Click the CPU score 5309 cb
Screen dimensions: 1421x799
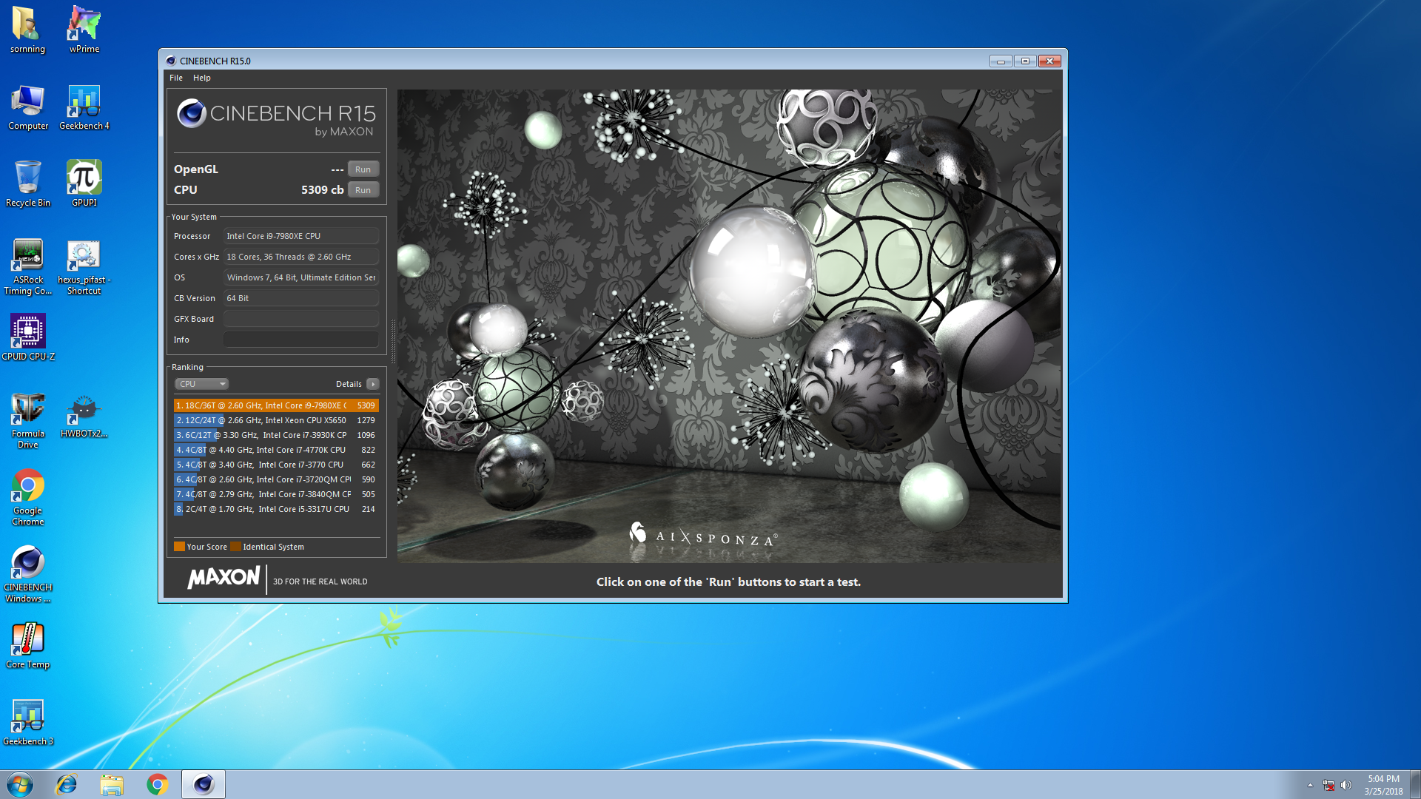coord(322,190)
